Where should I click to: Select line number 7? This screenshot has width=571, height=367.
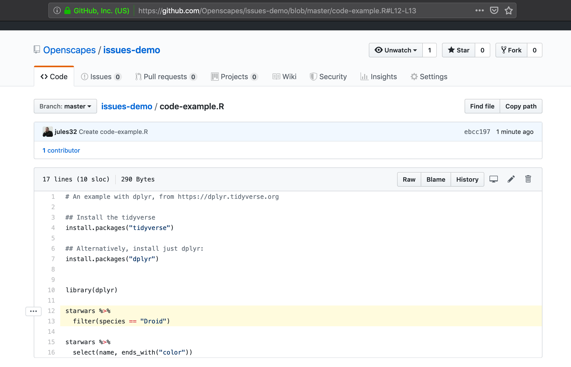pyautogui.click(x=53, y=259)
